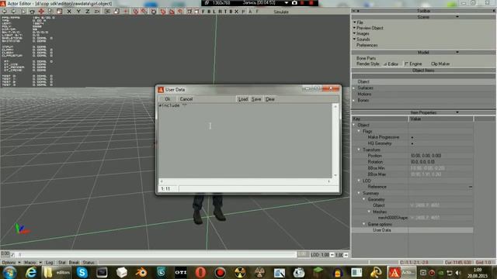Expand Surfaces in Object Items
The height and width of the screenshot is (279, 497).
pos(354,88)
